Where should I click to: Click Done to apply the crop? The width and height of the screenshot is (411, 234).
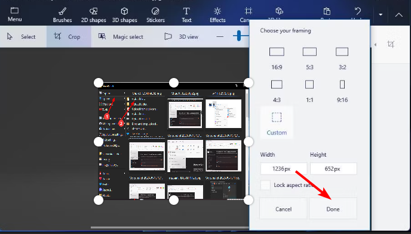pos(333,208)
